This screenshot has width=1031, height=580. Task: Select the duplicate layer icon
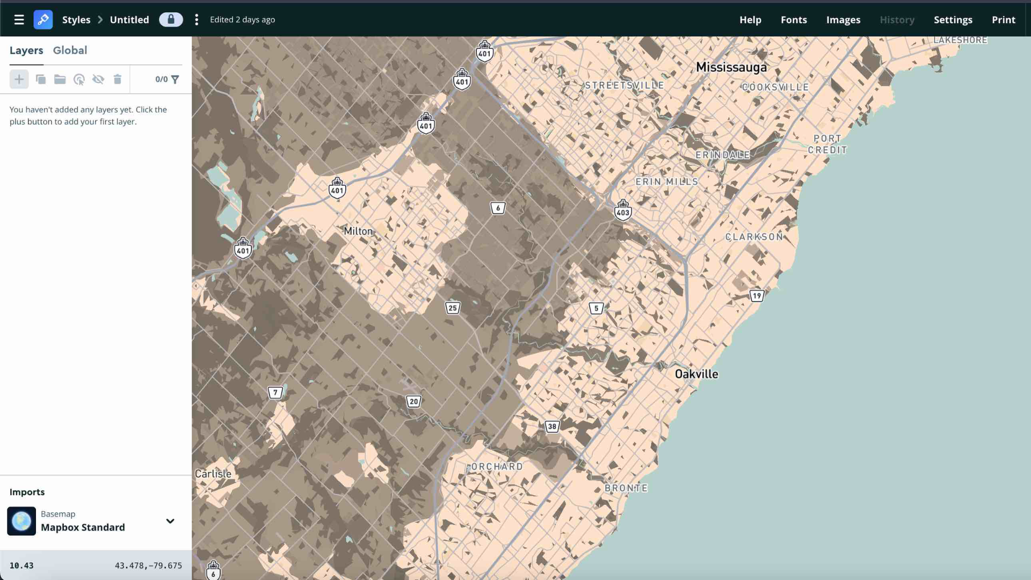(40, 79)
